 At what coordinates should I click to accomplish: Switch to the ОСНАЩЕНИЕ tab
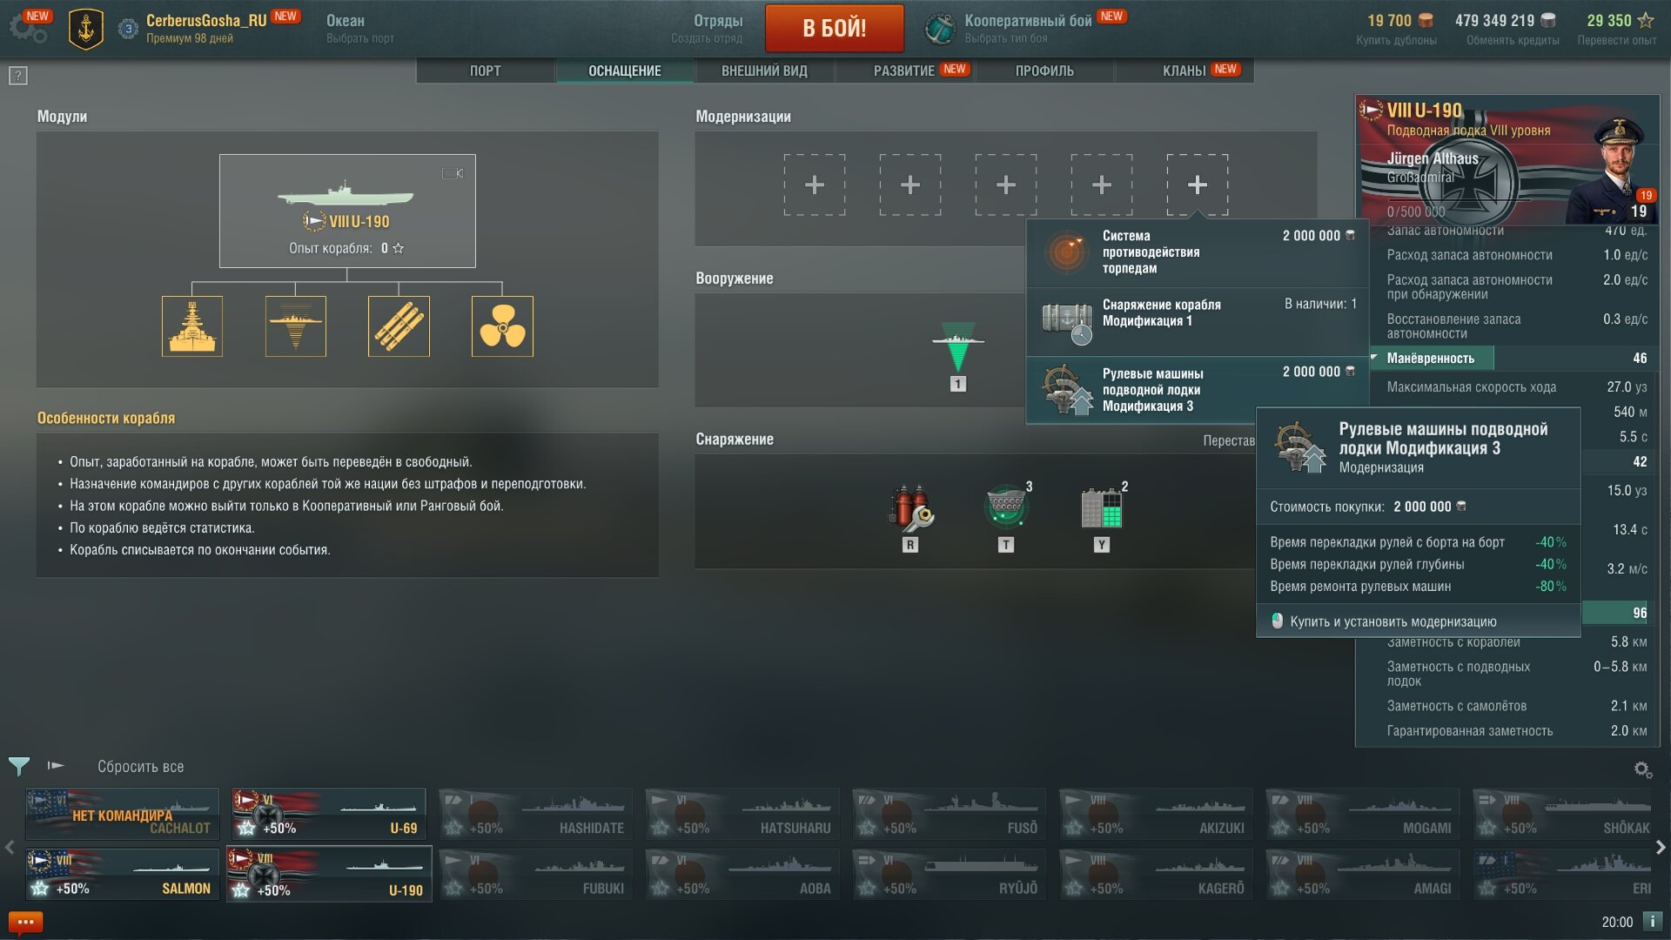[x=625, y=70]
